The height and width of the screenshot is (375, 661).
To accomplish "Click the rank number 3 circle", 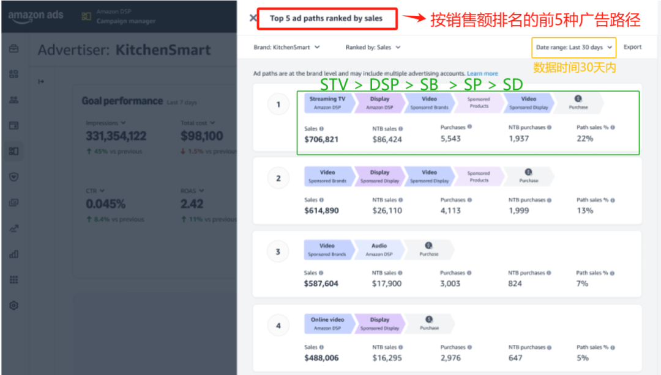I will [278, 252].
